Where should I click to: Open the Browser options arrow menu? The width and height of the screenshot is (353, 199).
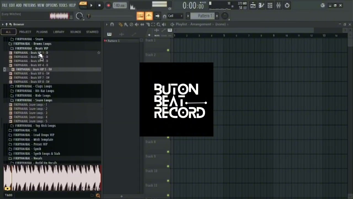coord(3,24)
